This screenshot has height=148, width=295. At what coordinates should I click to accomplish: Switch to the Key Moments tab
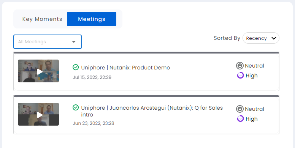[x=42, y=19]
